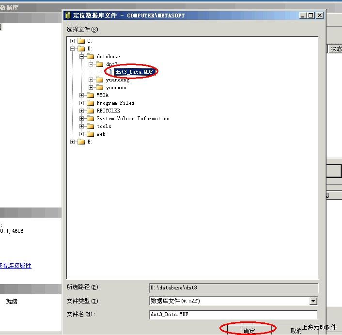Click the E: drive folder icon
This screenshot has height=335, width=342.
coord(81,142)
